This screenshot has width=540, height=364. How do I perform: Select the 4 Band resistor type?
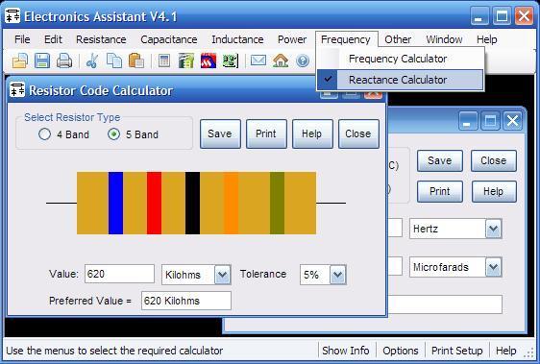[63, 134]
